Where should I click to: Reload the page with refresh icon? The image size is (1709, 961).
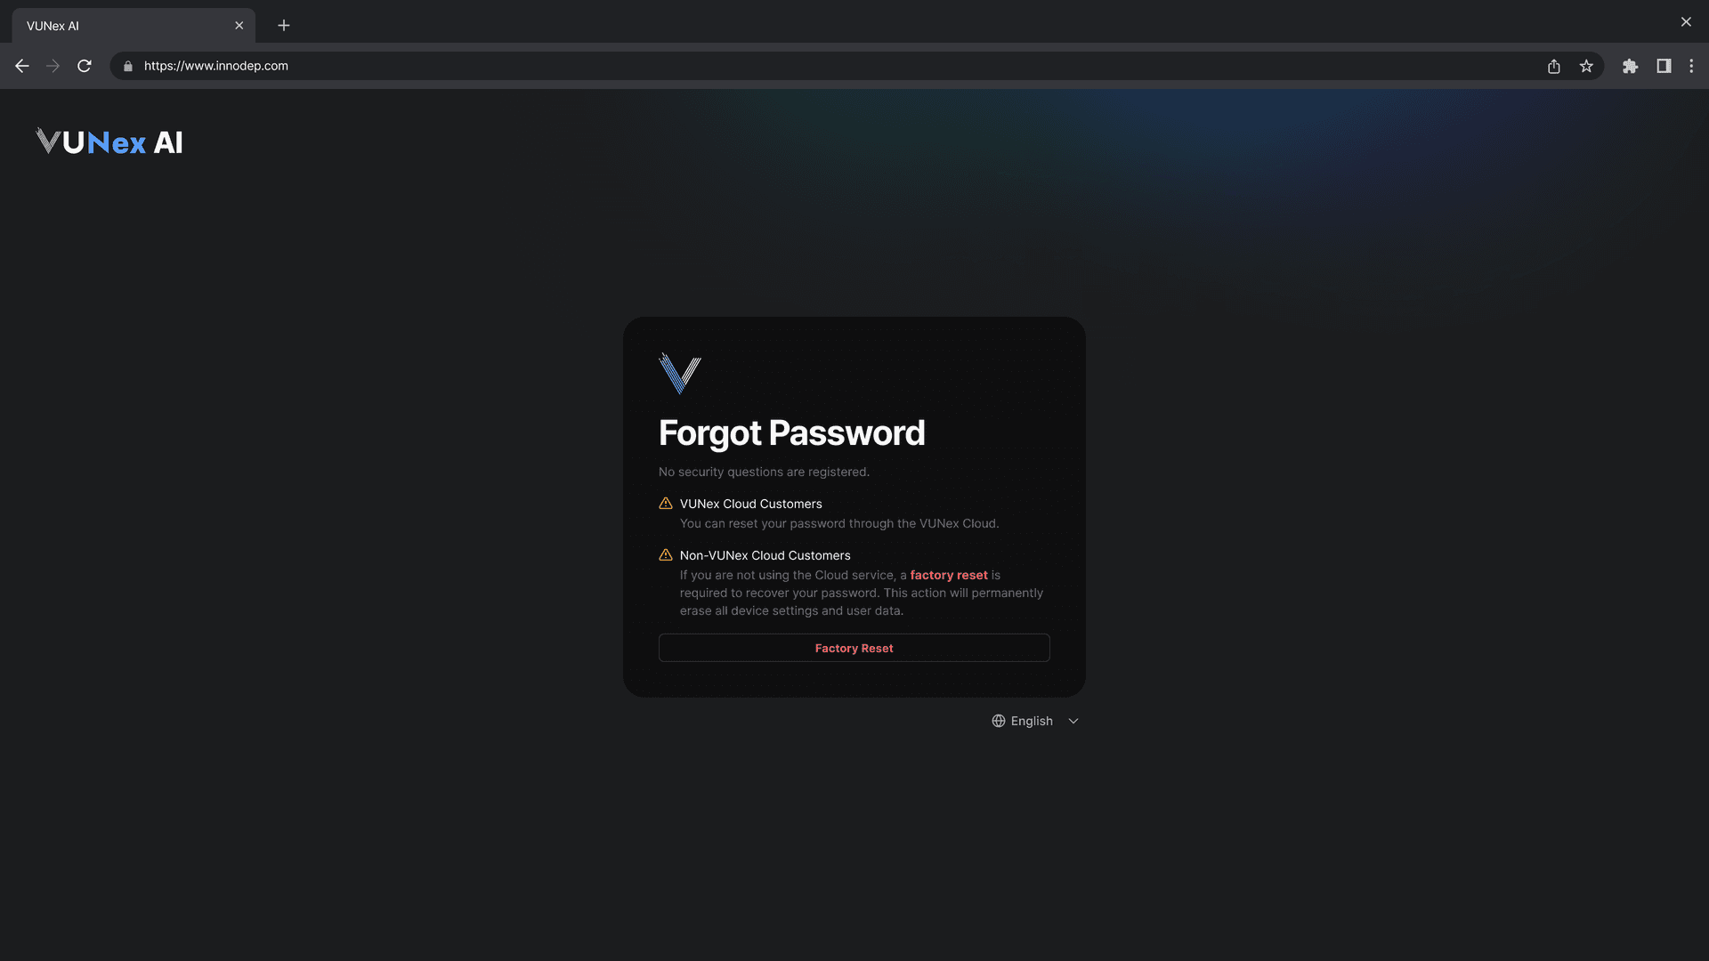coord(85,66)
